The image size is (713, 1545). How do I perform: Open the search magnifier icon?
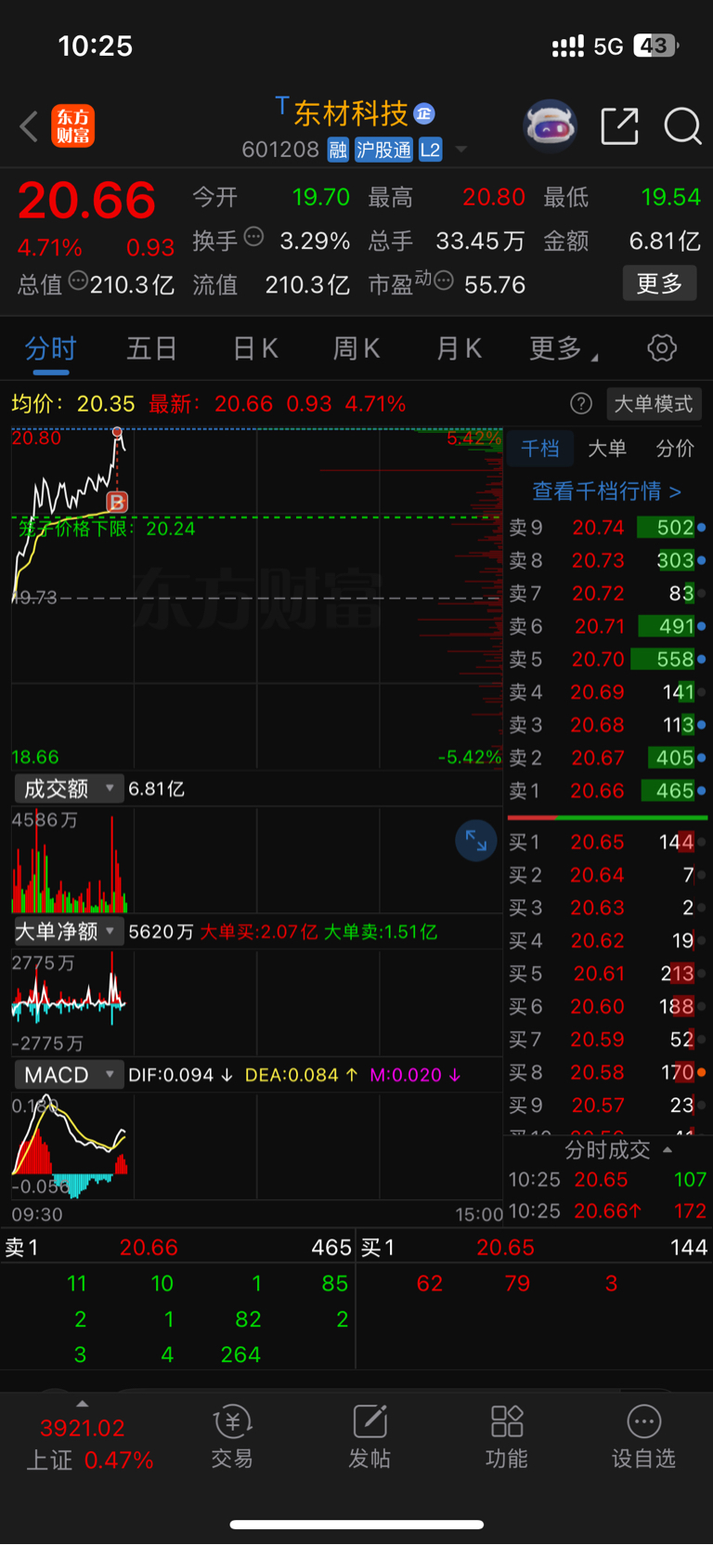pos(682,125)
